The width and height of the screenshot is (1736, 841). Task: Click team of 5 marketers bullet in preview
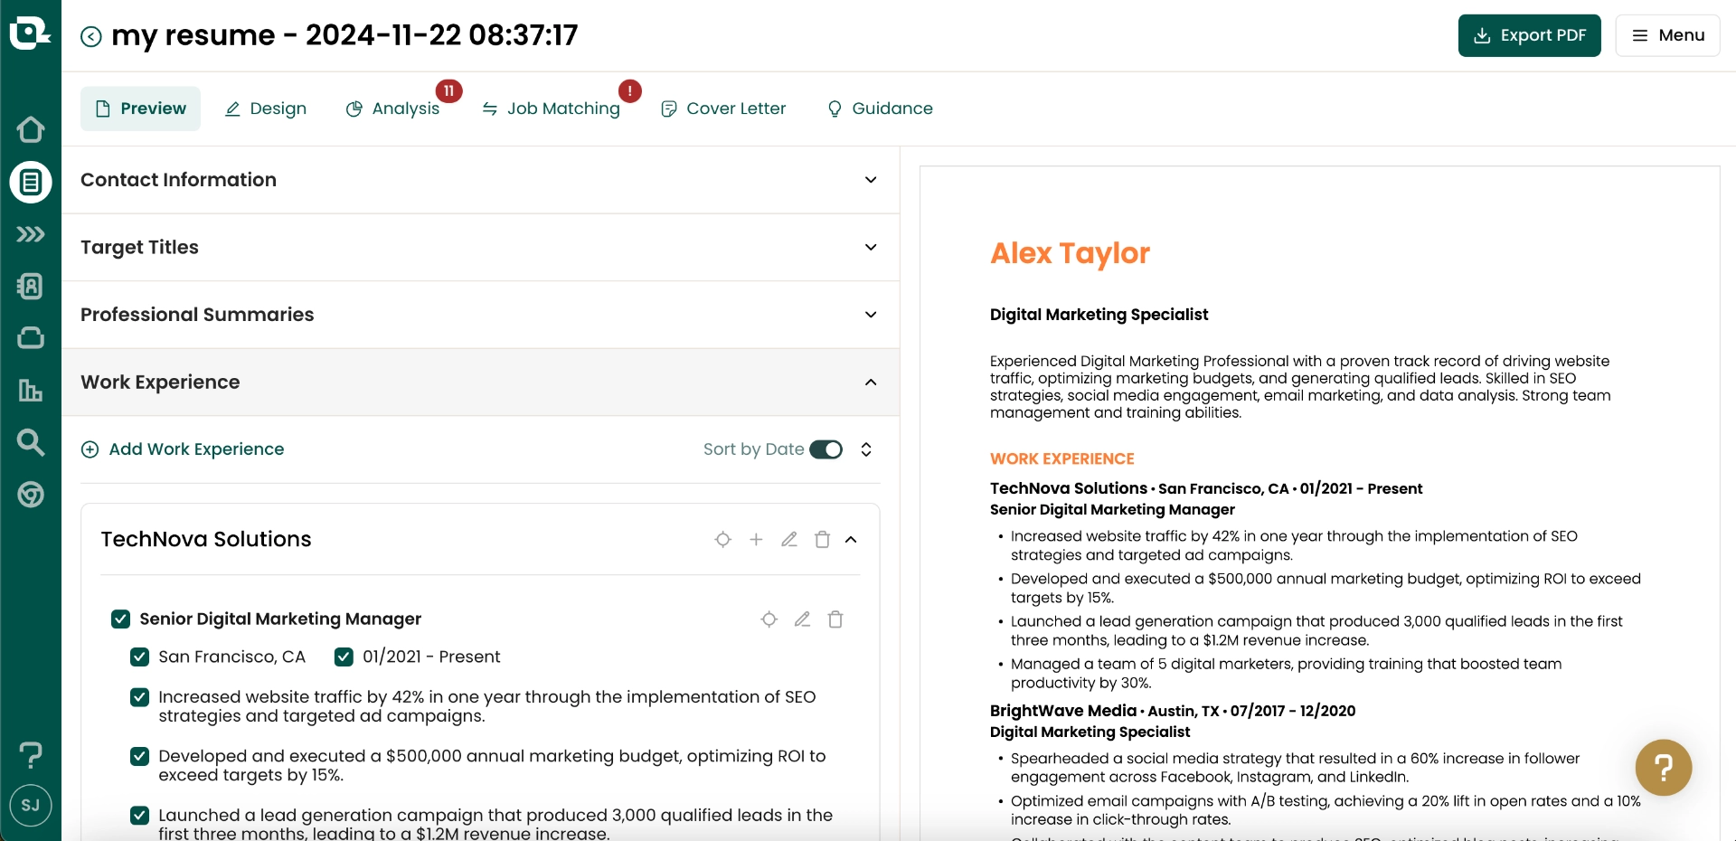[x=1286, y=673]
